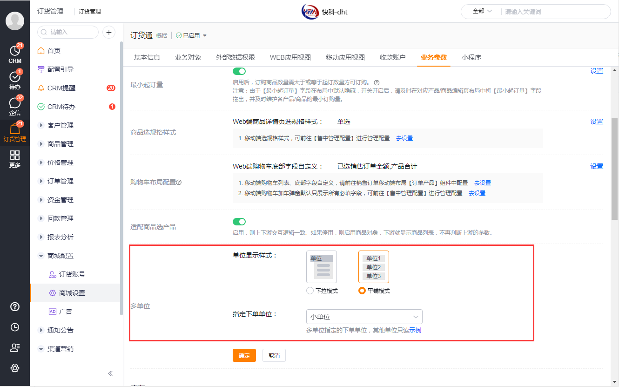Turn off the 适配商品选产品 switch
619x387 pixels.
click(239, 221)
